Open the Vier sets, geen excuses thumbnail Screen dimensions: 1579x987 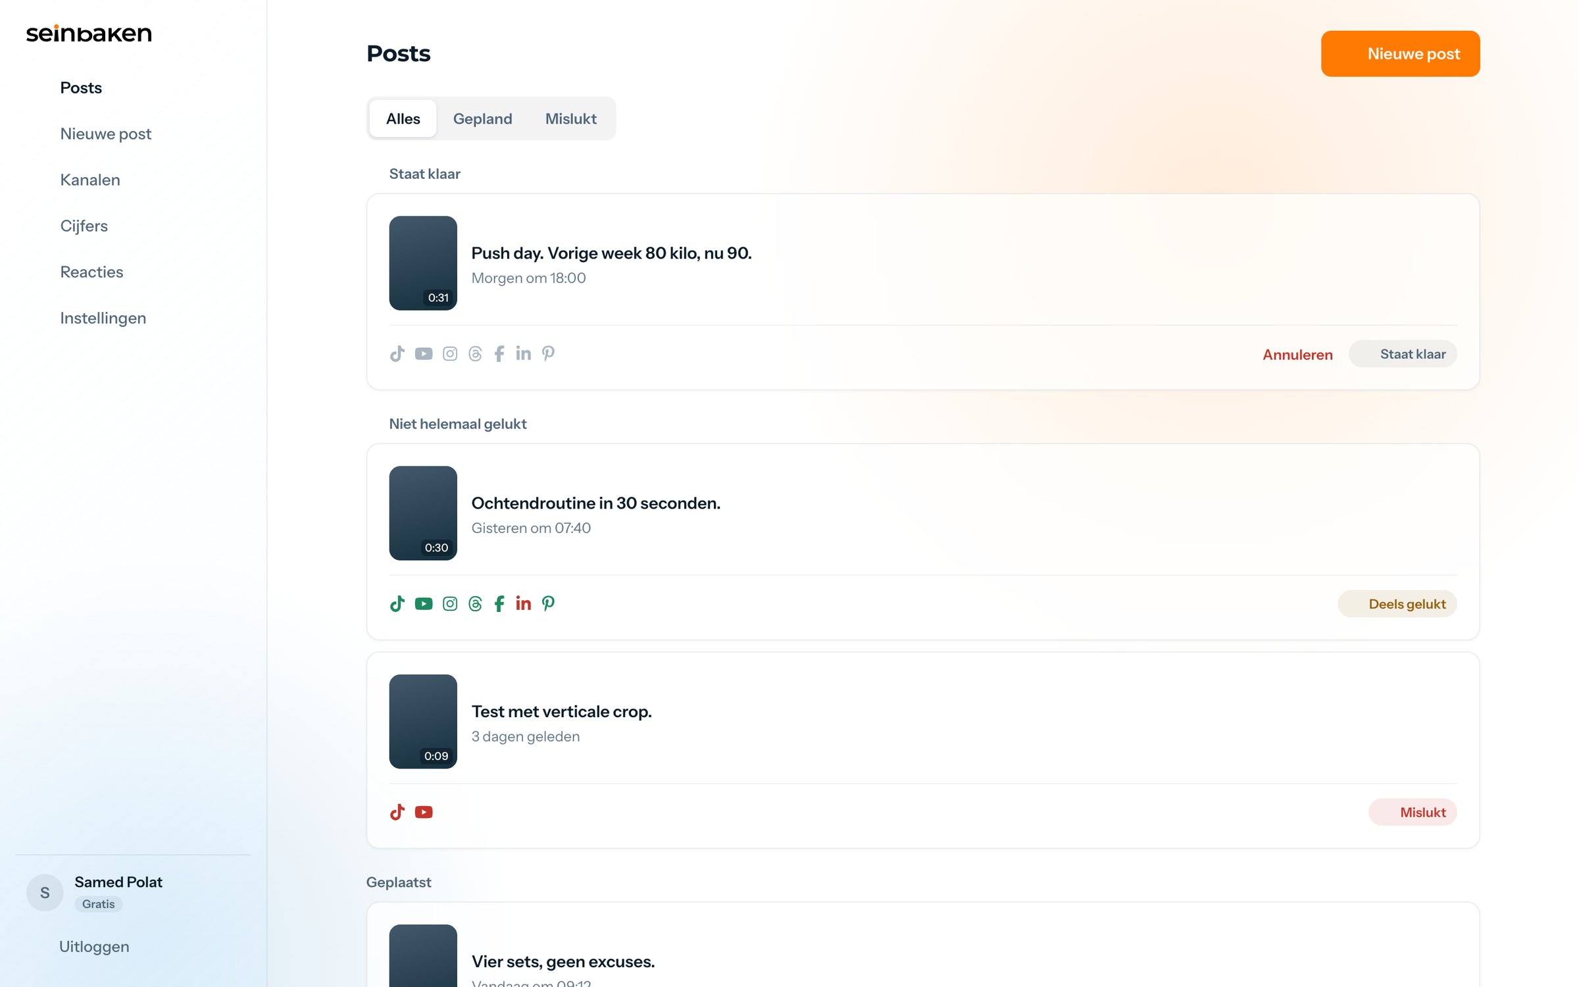423,955
